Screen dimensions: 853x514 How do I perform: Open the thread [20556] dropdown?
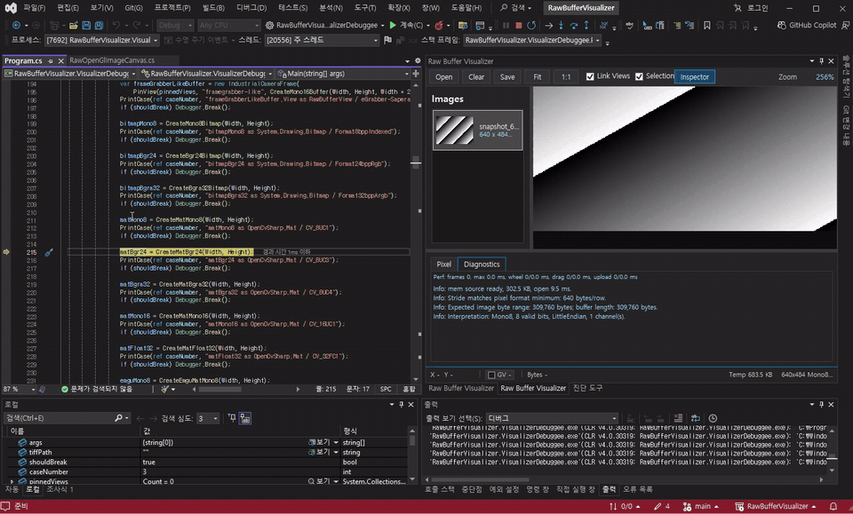click(322, 40)
